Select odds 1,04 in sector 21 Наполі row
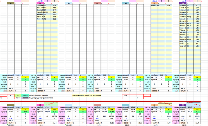 (x=54, y=12)
